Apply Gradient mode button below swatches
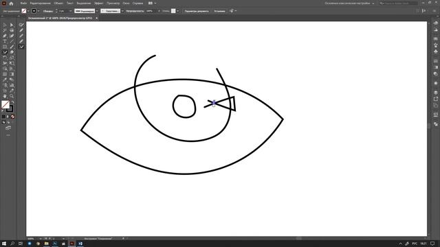 (8, 117)
